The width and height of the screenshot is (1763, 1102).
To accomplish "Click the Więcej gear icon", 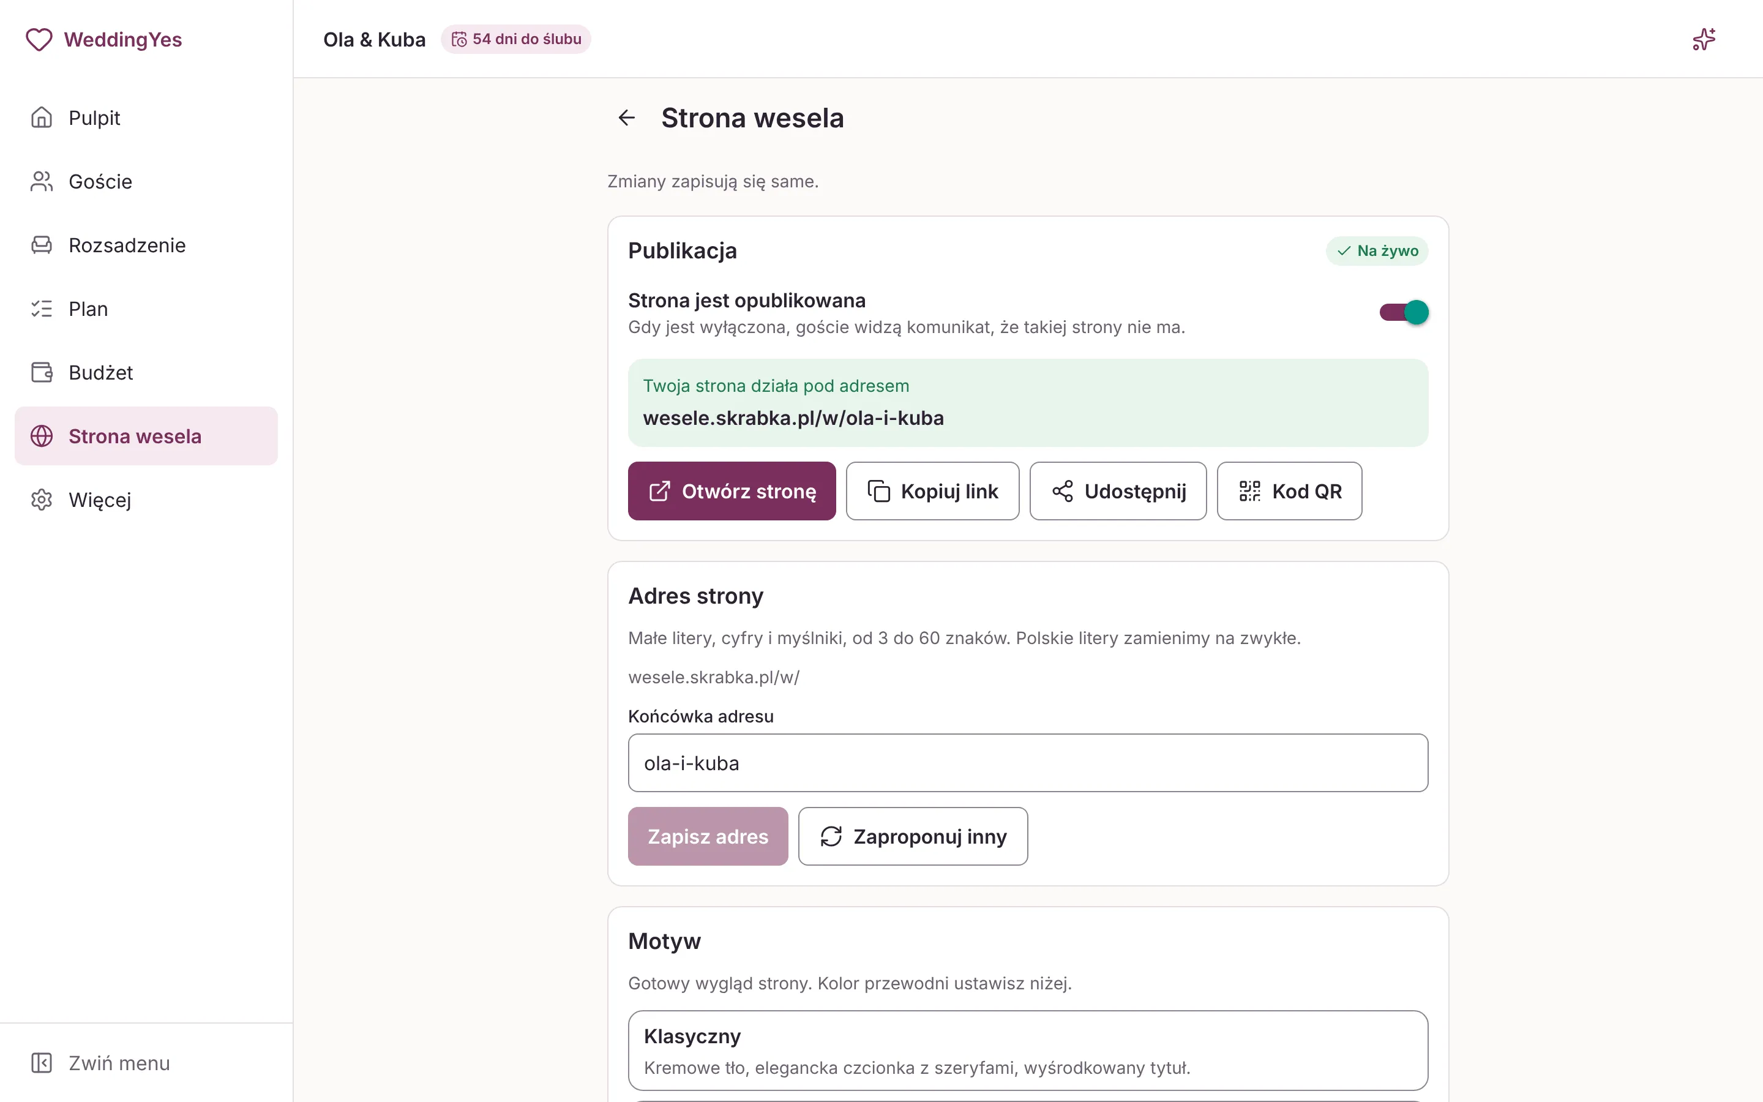I will [x=42, y=500].
